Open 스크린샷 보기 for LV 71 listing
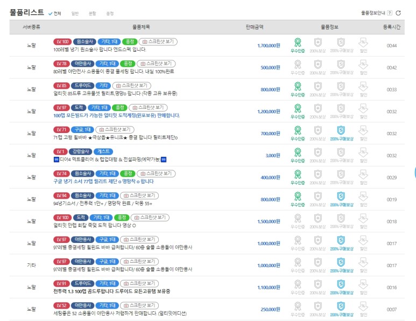This screenshot has height=321, width=416. click(115, 130)
